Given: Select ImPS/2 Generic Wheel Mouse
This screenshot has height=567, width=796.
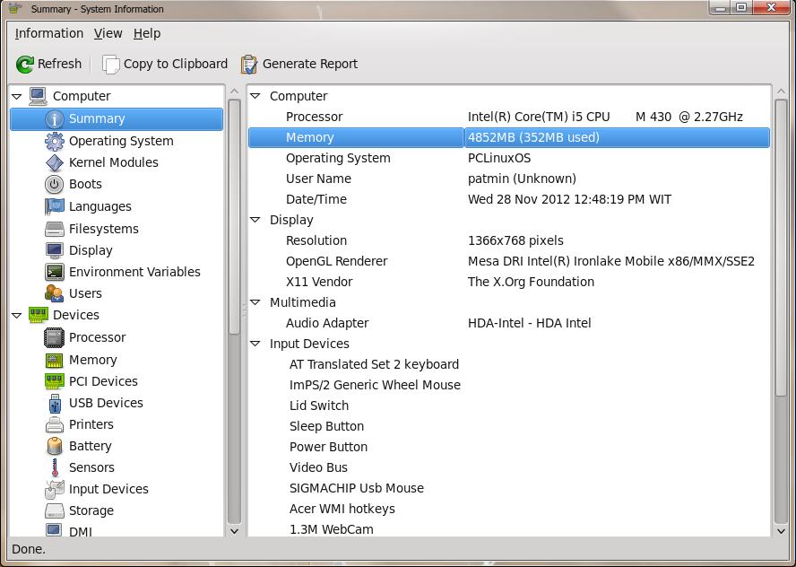Looking at the screenshot, I should (x=375, y=385).
